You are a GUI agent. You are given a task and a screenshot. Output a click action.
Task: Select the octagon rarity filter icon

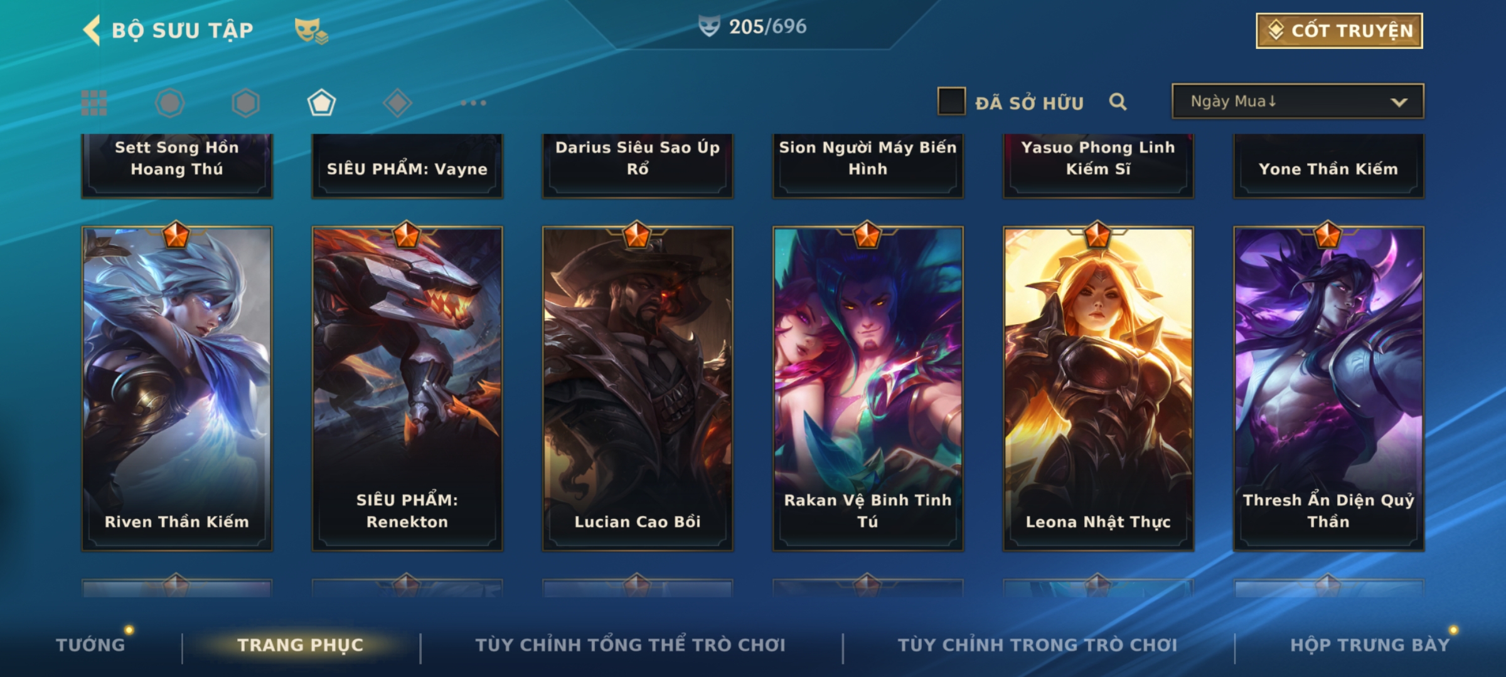pyautogui.click(x=170, y=103)
